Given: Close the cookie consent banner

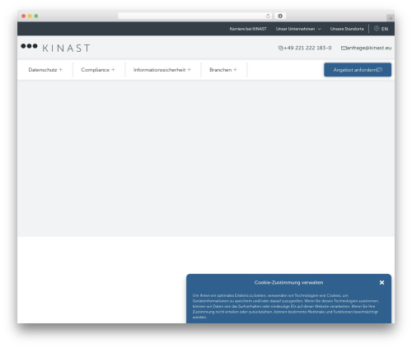Looking at the screenshot, I should click(x=382, y=282).
